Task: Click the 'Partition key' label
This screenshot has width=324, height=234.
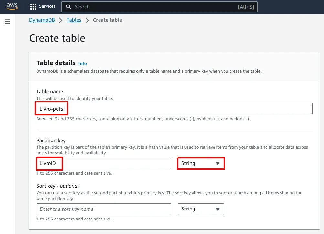Action: click(51, 141)
